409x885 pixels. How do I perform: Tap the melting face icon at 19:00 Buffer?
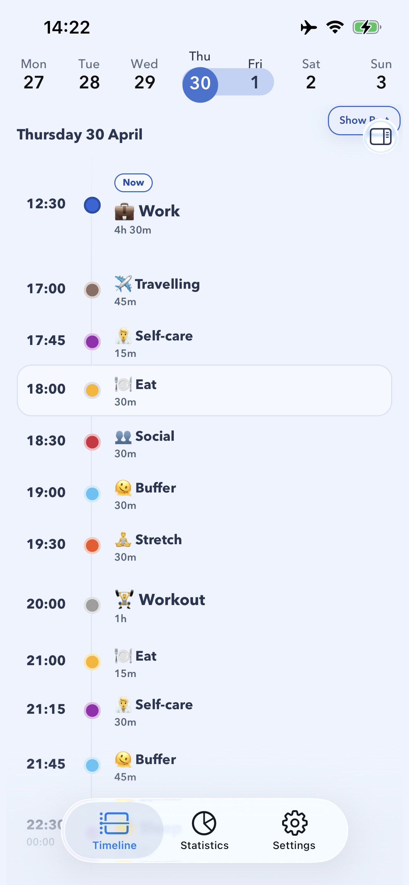click(123, 488)
